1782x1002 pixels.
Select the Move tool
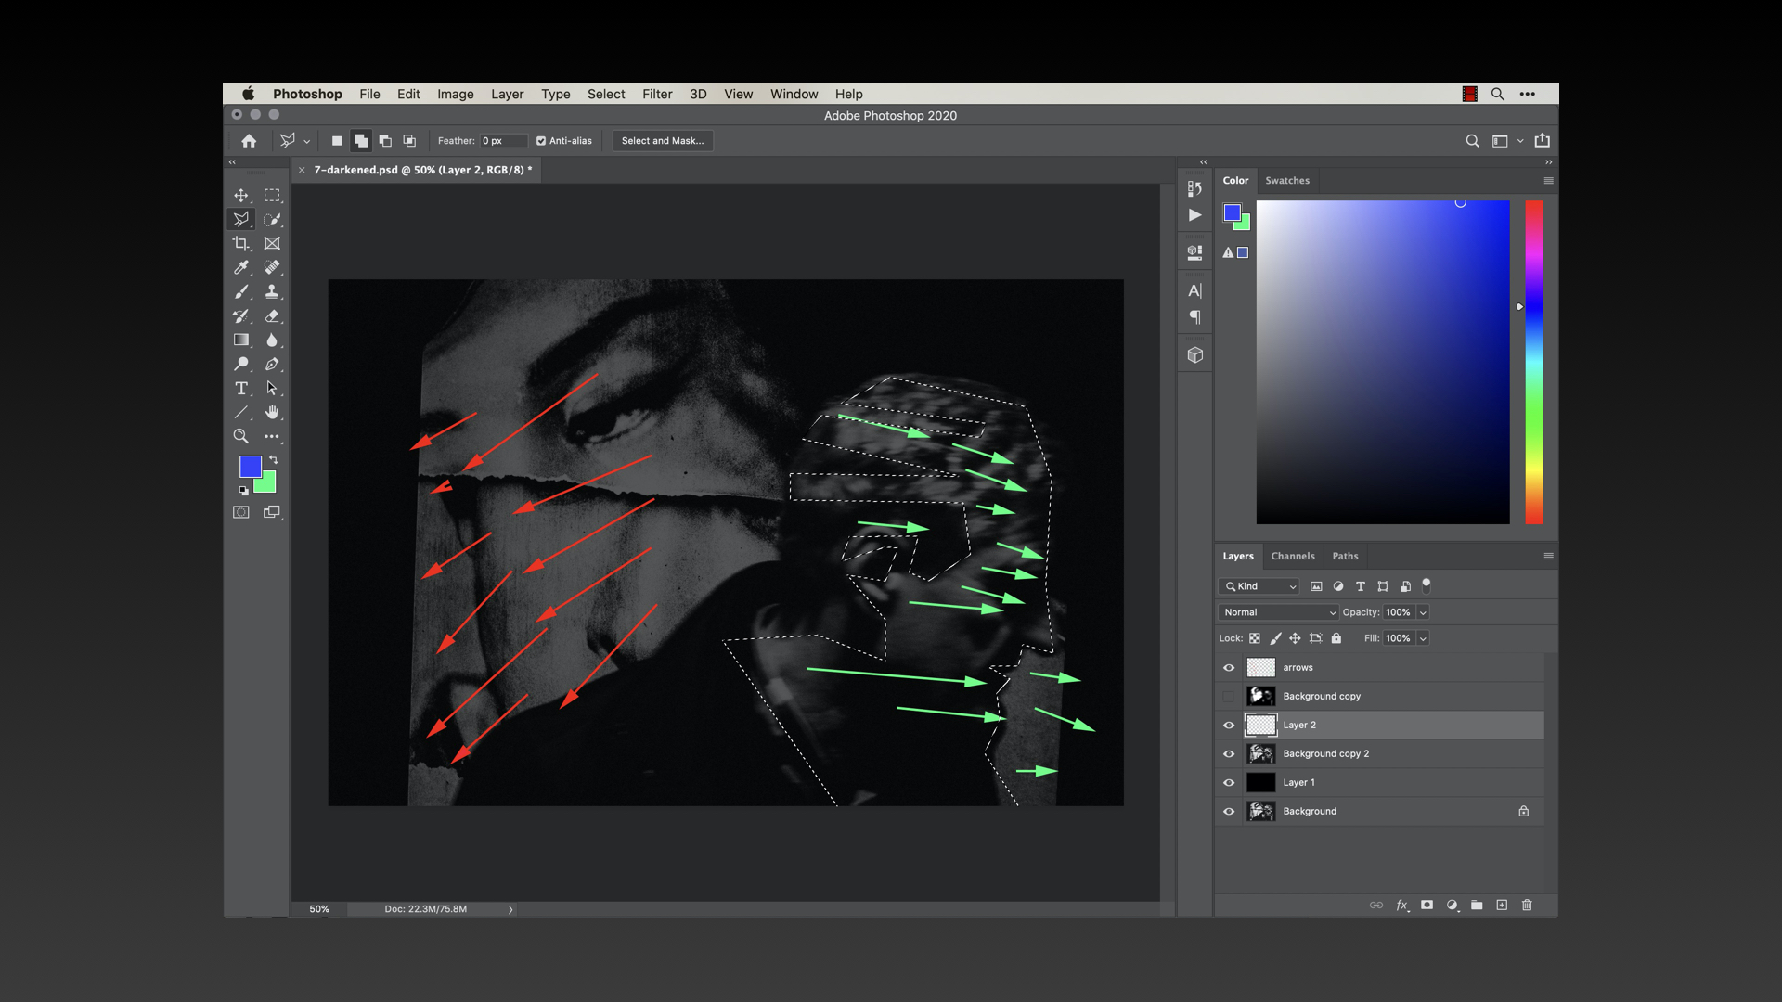(x=241, y=196)
